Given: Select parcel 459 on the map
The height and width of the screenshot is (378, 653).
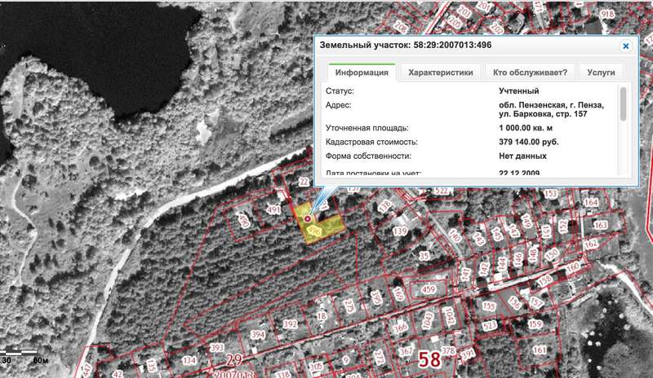Looking at the screenshot, I should [x=428, y=289].
